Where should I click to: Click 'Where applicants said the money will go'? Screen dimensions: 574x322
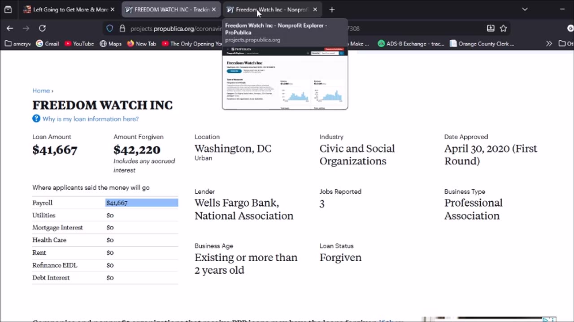coord(91,188)
